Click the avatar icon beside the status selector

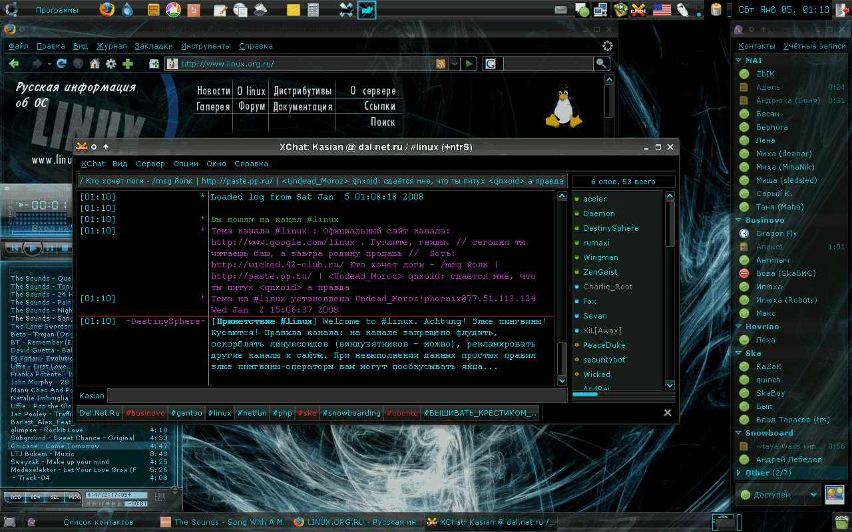pyautogui.click(x=834, y=493)
